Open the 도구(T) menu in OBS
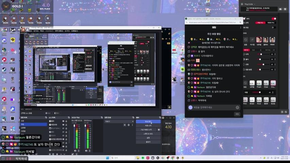 [x=67, y=31]
